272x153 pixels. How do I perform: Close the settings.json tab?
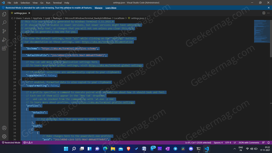pyautogui.click(x=29, y=13)
